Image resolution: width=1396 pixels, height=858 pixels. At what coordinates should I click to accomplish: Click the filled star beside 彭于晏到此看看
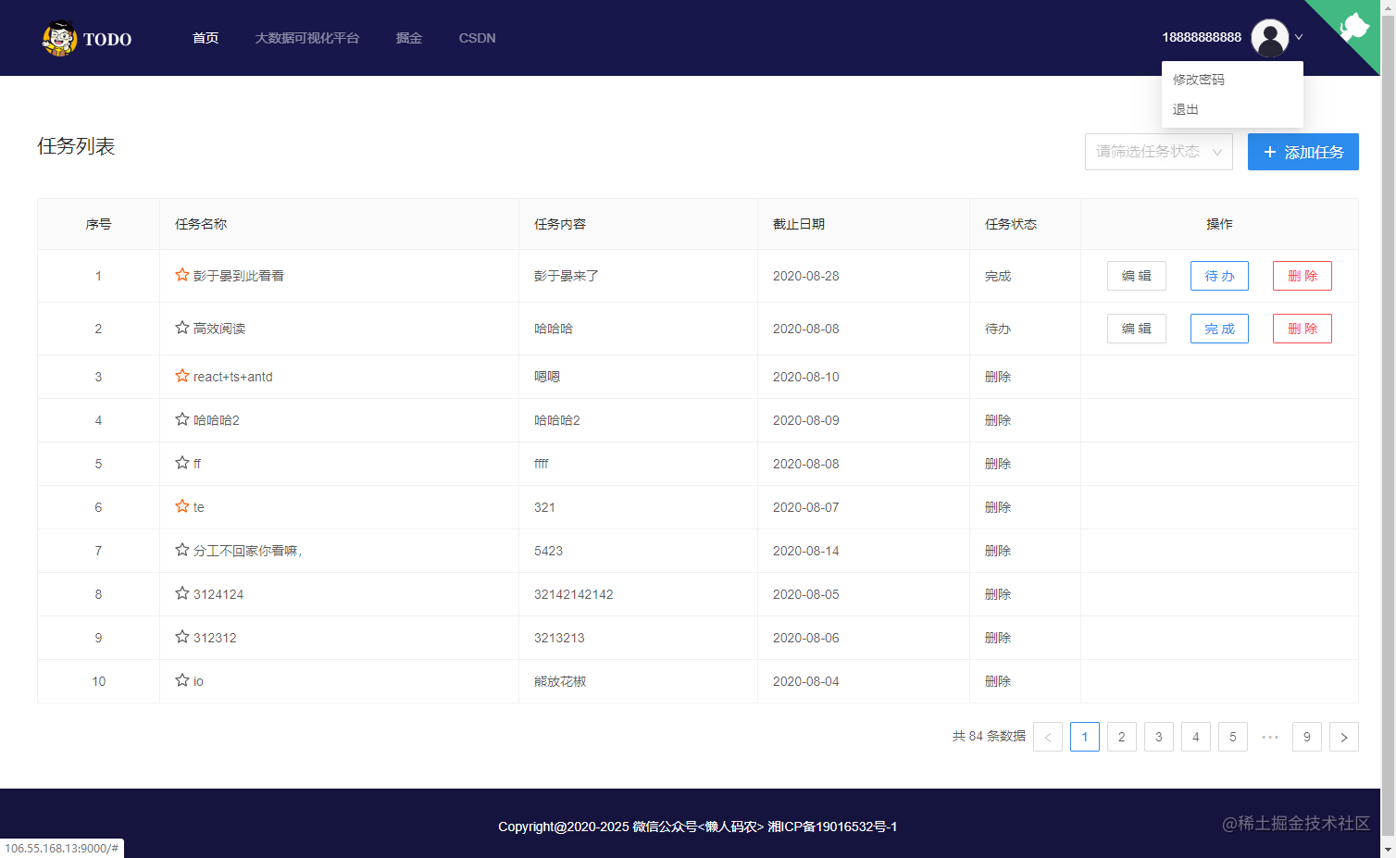pos(181,275)
